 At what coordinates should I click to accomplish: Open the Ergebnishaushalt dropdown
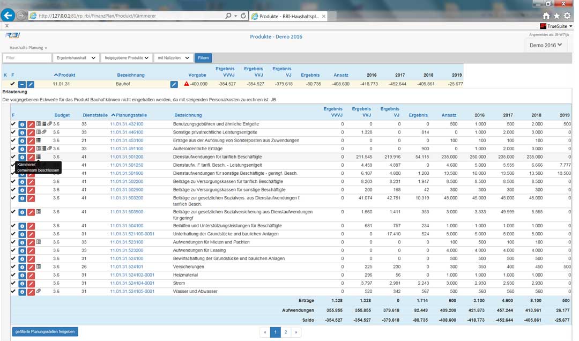click(76, 58)
